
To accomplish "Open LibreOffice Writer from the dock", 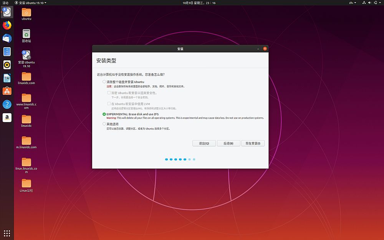I will (x=7, y=78).
